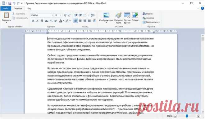Screen dimensions: 205x119
Task: Click the blue help question mark icon
Action: [202, 8]
